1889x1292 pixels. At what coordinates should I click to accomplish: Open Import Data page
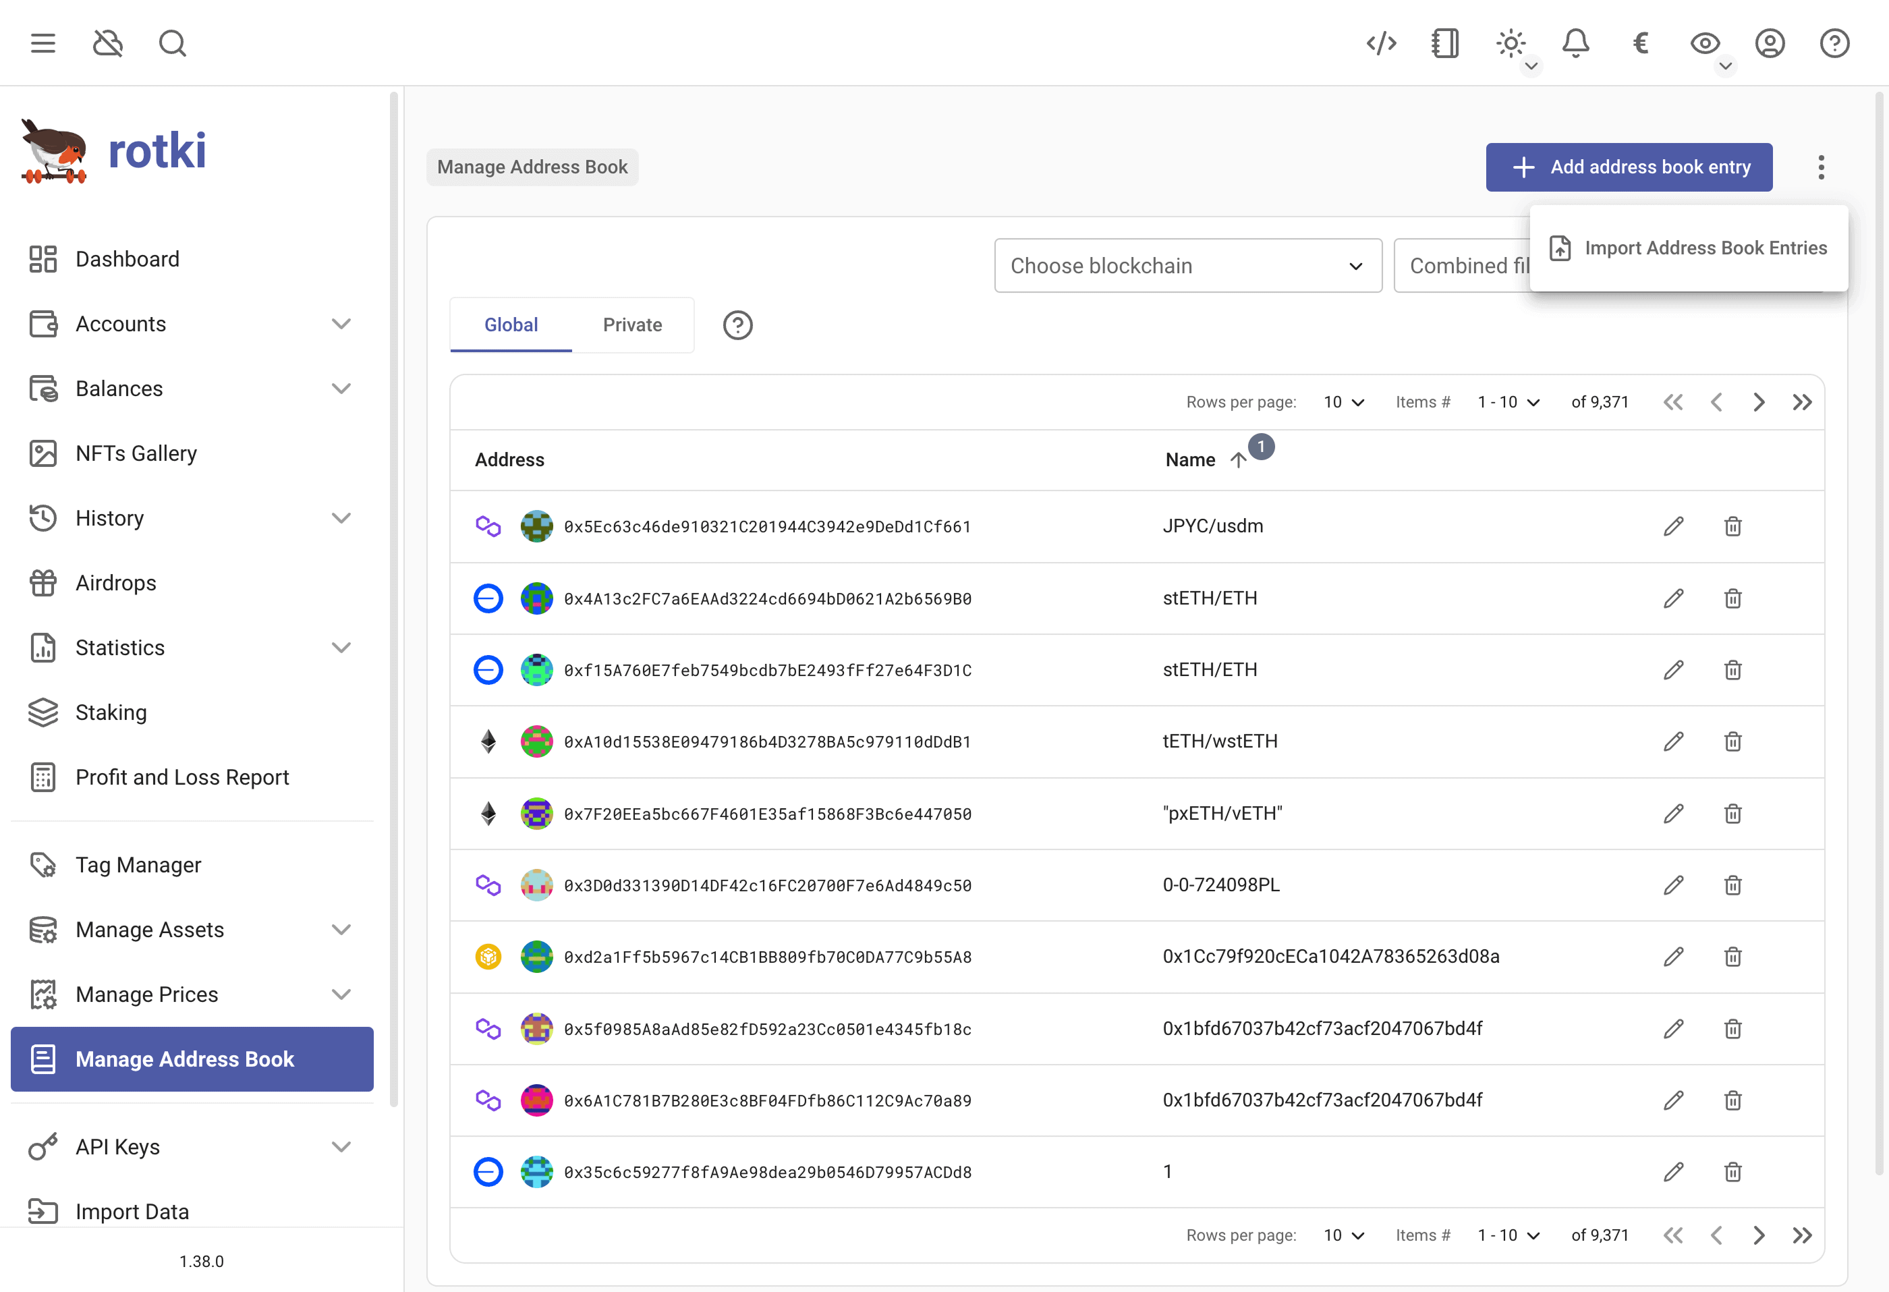click(192, 1212)
